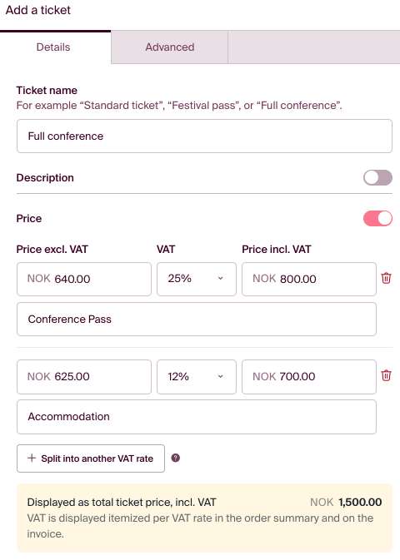The image size is (400, 560).
Task: Switch to the Advanced tab
Action: 170,47
